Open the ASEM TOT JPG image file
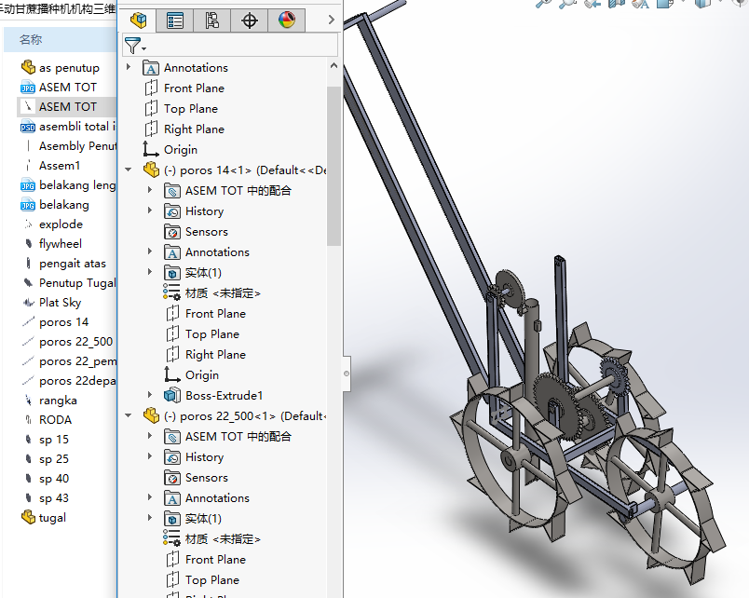749x598 pixels. coord(67,88)
